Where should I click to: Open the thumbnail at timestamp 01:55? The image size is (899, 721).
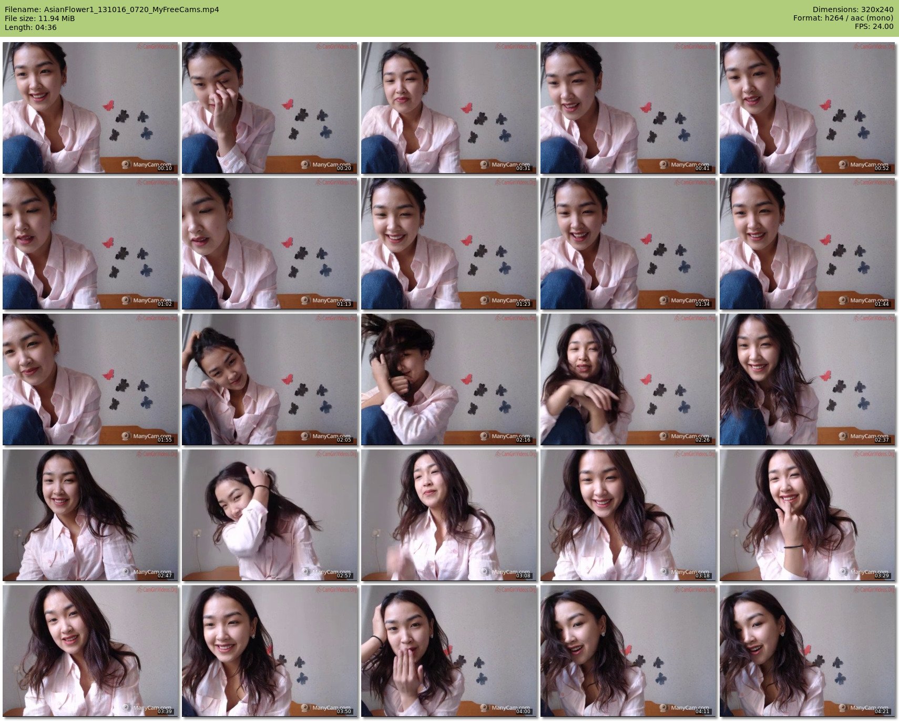coord(90,379)
